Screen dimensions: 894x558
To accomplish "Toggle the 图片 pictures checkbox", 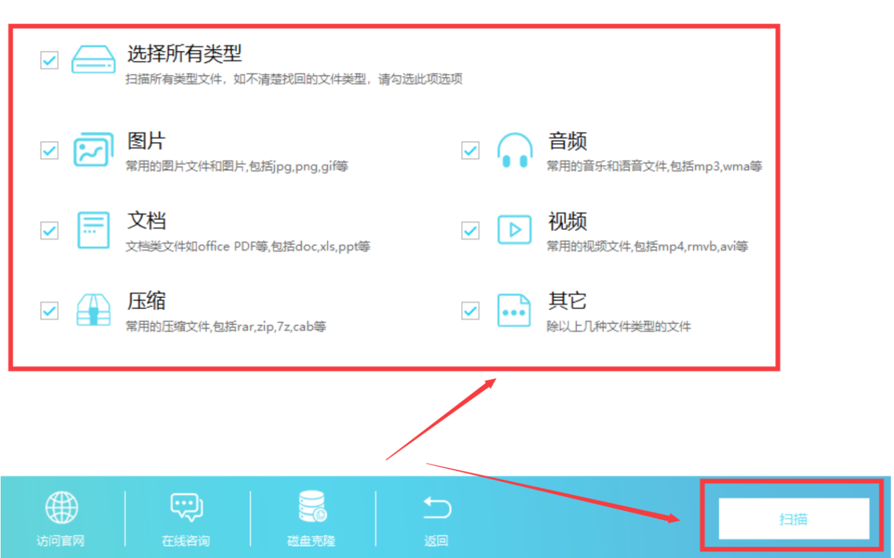I will tap(50, 151).
